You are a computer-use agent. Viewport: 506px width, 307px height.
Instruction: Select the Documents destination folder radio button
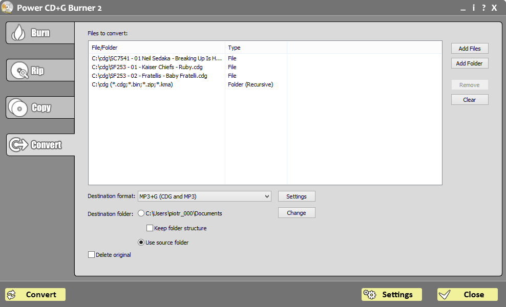pyautogui.click(x=141, y=213)
